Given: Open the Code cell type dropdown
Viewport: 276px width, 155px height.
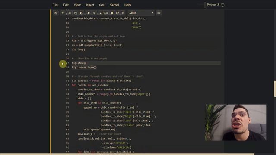Looking at the screenshot, I should coord(141,13).
